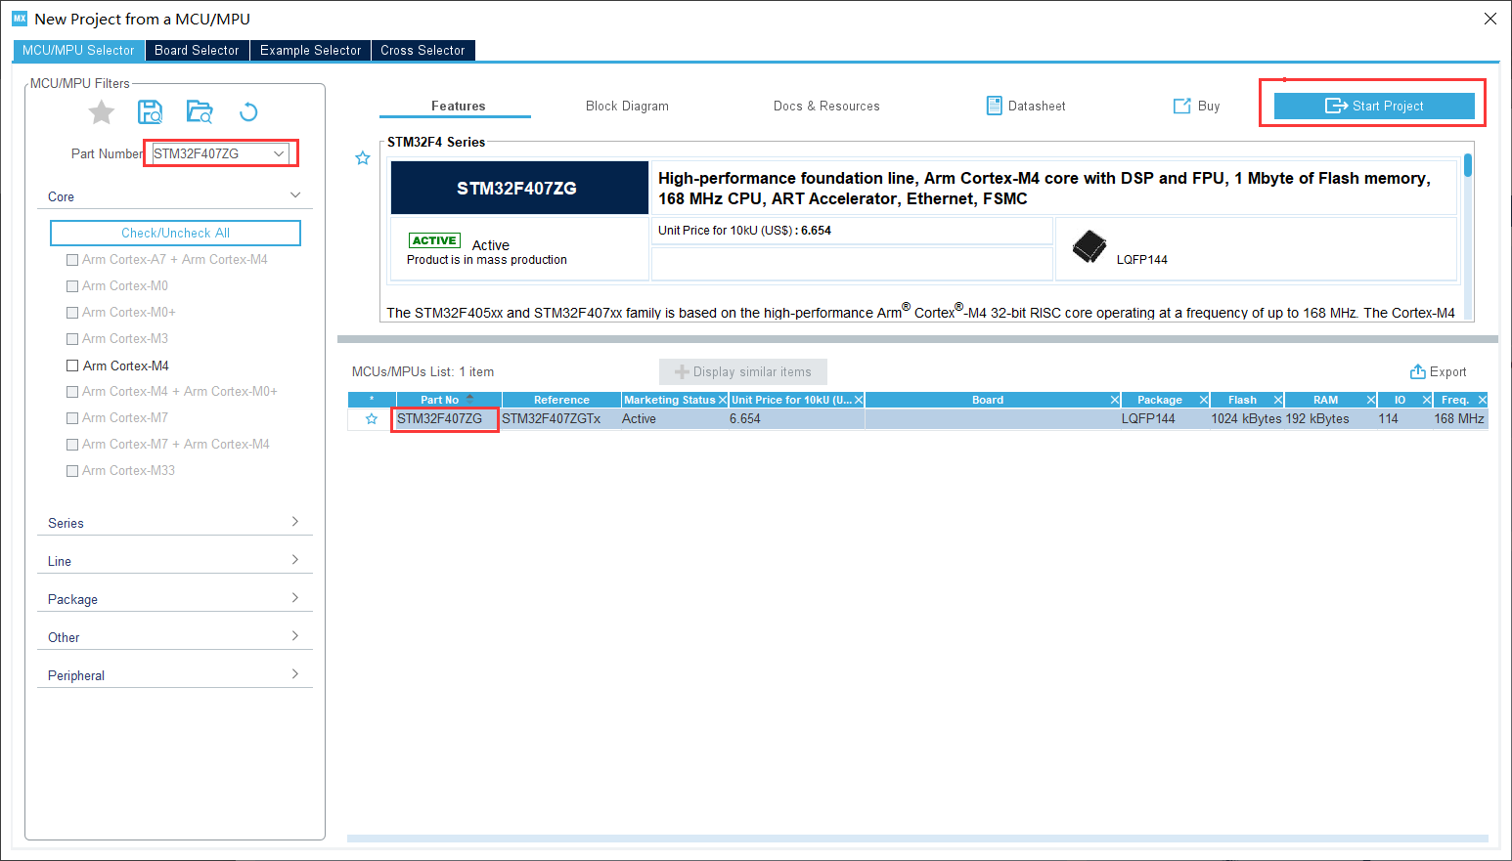Open the Part Number dropdown arrow

click(x=279, y=153)
